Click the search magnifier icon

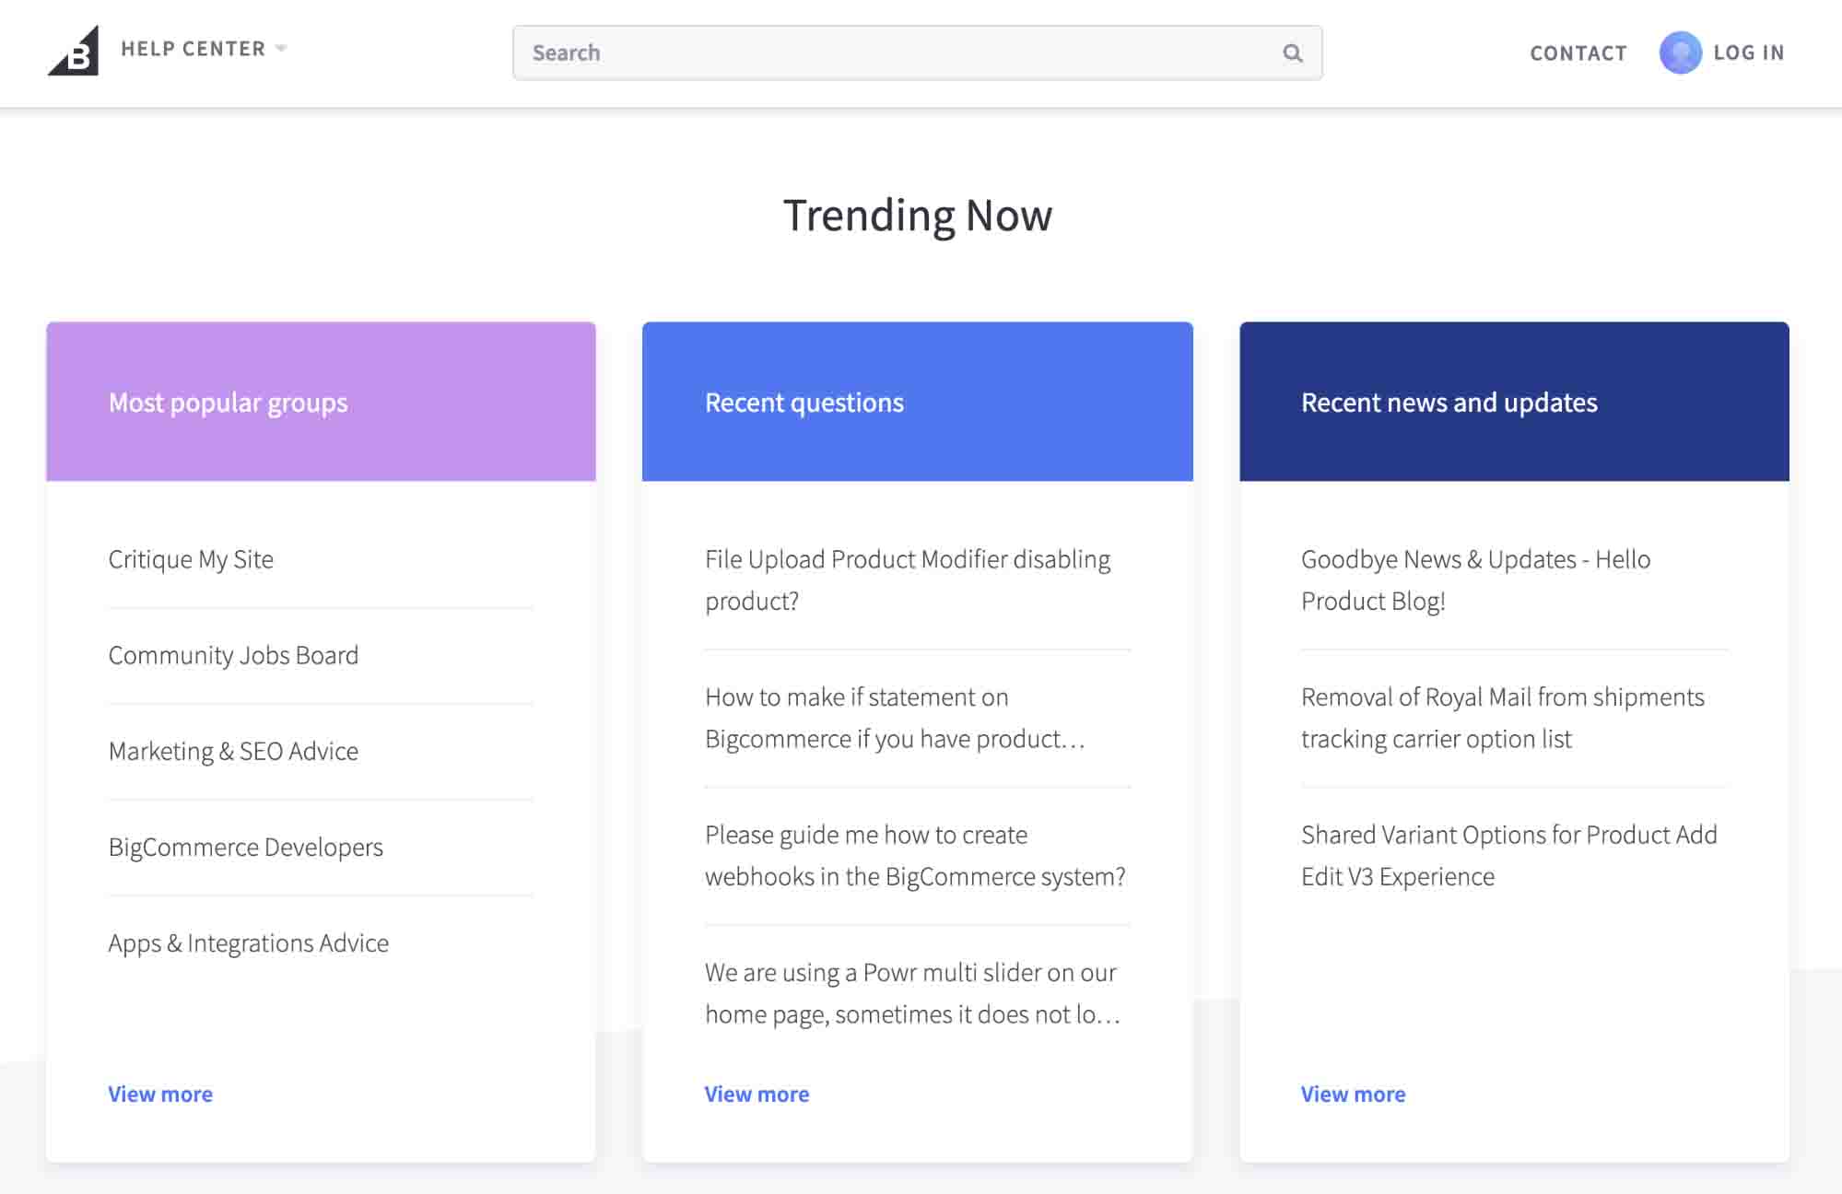click(x=1290, y=53)
